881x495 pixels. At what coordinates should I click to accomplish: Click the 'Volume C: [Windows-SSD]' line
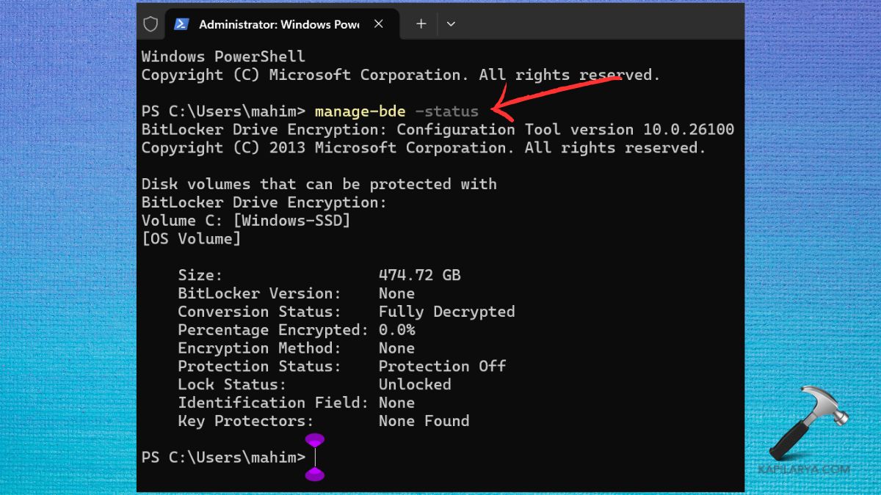point(246,220)
